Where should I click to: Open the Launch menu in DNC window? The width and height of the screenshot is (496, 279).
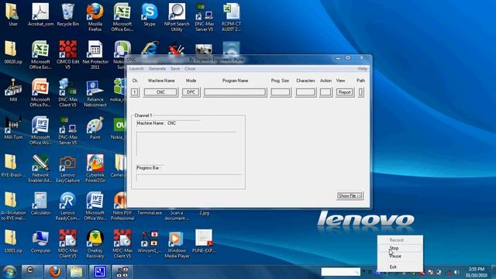pyautogui.click(x=136, y=69)
